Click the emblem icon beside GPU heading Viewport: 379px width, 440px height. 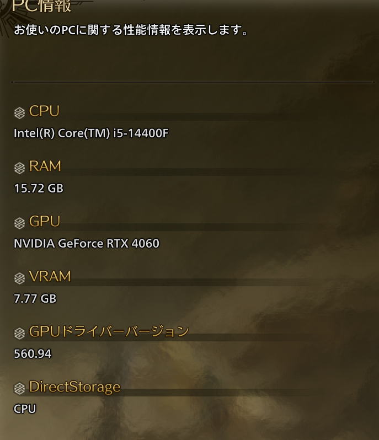19,223
